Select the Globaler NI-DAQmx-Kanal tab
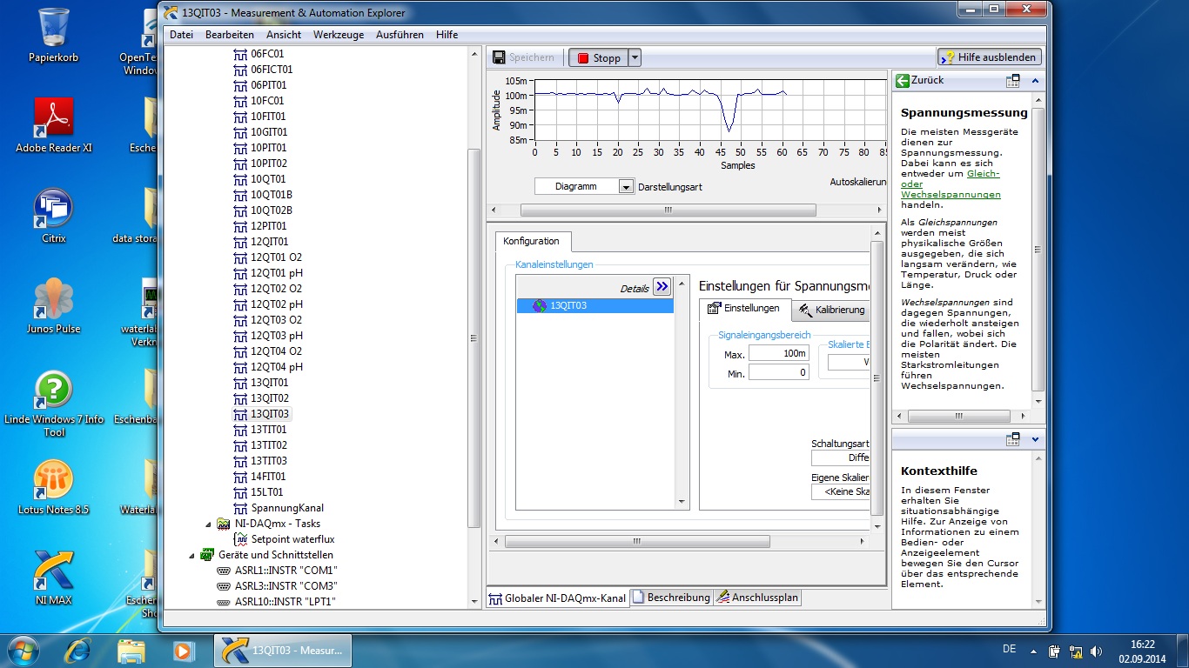 point(558,598)
